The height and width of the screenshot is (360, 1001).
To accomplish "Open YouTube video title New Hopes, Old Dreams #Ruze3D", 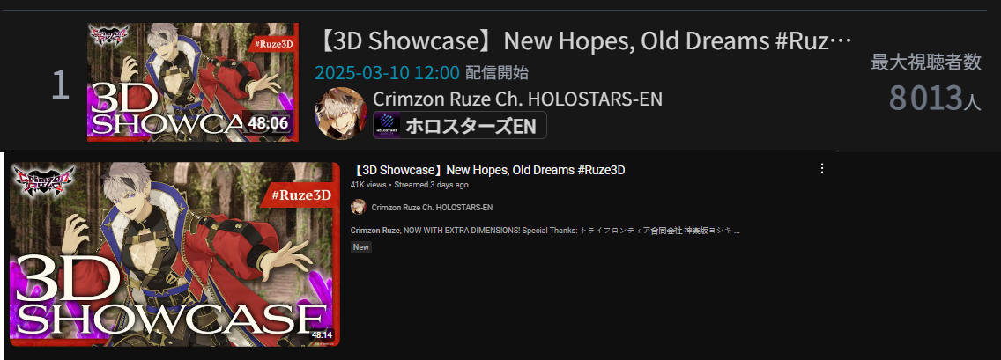I will coord(488,170).
